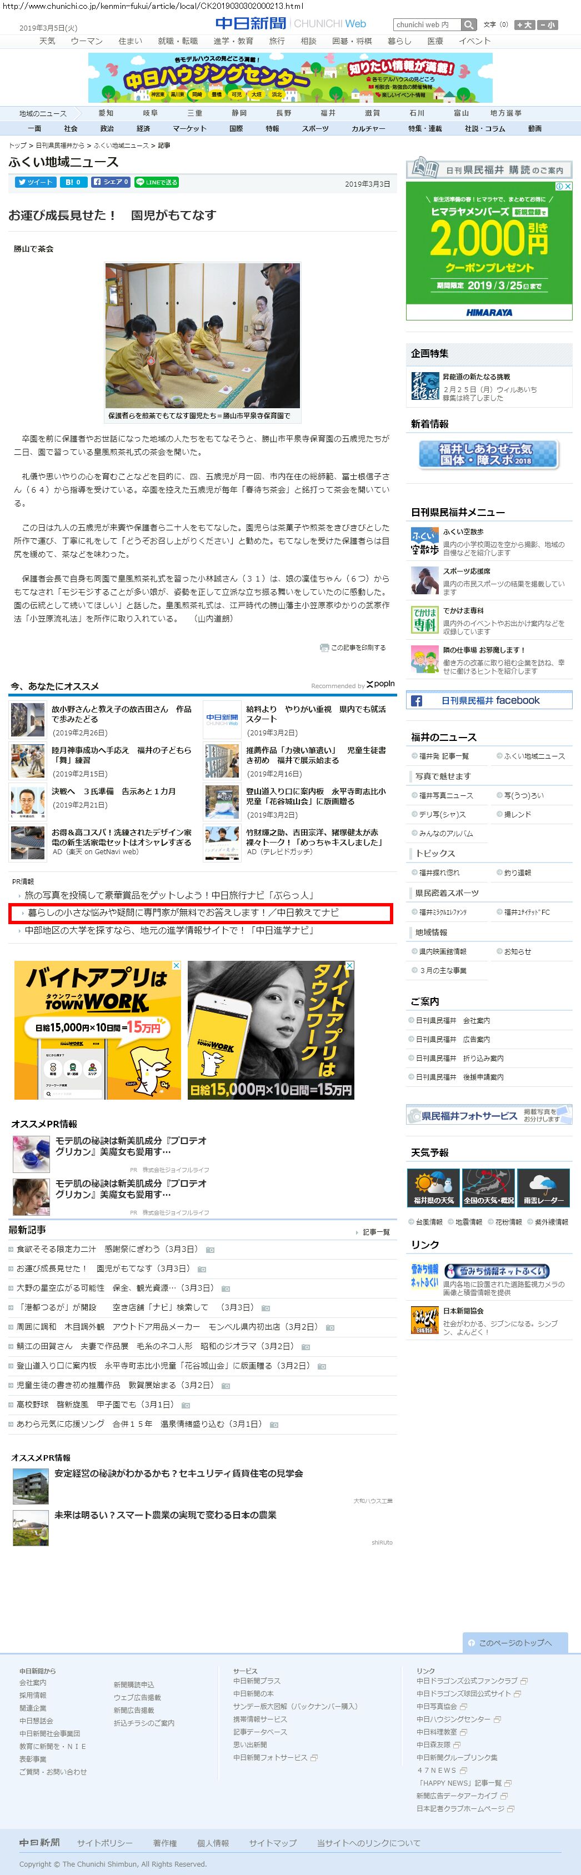
Task: Click inside the chunichi web search field
Action: click(427, 25)
